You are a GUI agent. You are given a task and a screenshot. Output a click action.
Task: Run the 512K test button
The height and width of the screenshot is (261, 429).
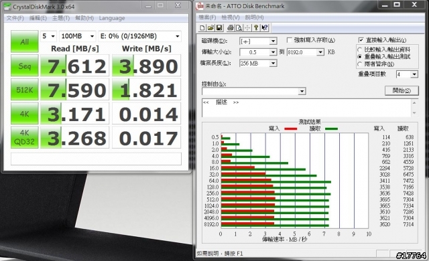[x=25, y=90]
